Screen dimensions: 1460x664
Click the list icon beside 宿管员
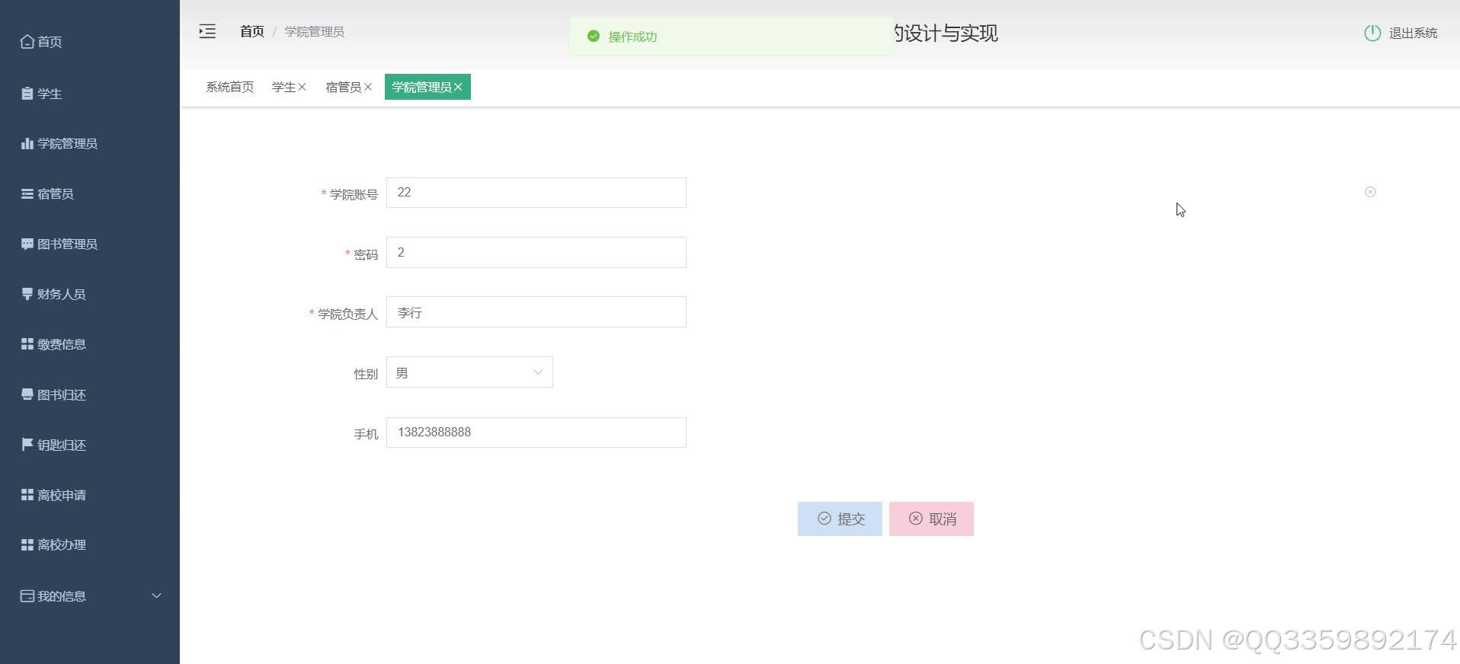pos(27,193)
